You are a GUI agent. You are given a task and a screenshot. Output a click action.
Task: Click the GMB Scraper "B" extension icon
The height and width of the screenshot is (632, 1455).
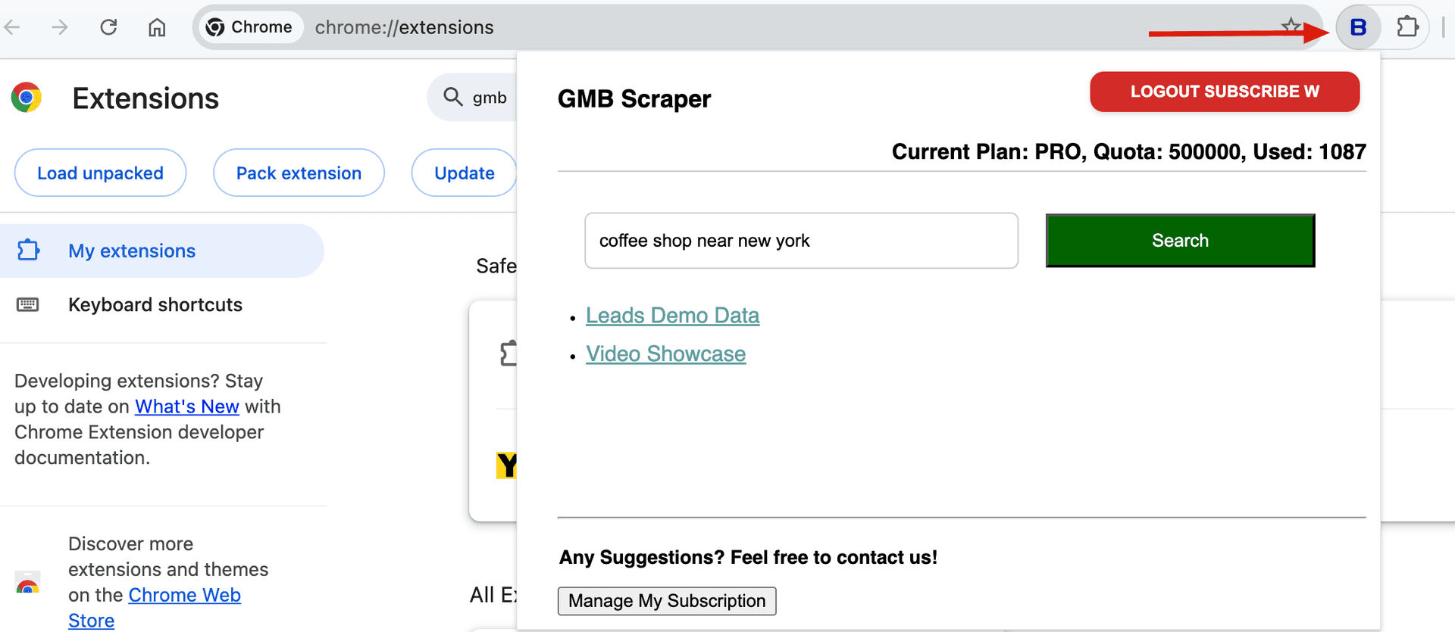coord(1358,26)
